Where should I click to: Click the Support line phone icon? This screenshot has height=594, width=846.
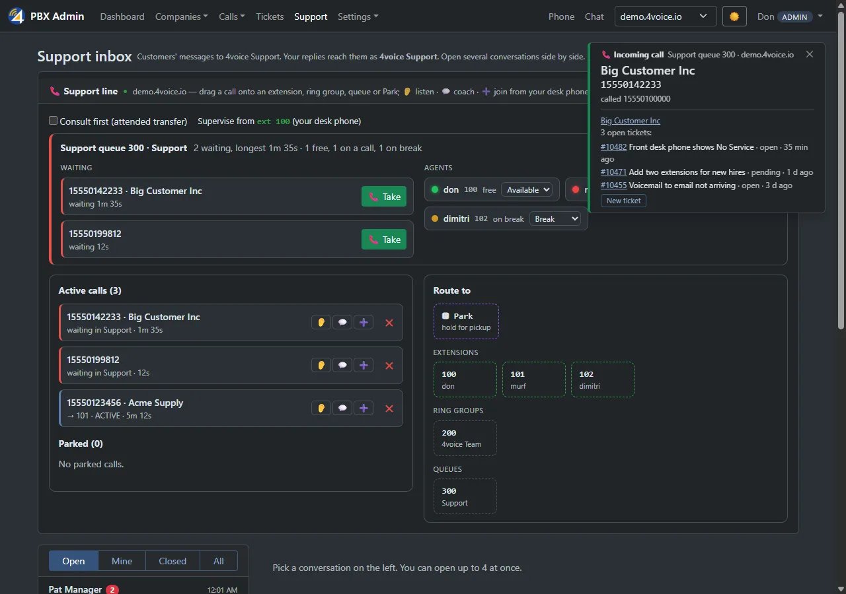pyautogui.click(x=55, y=92)
